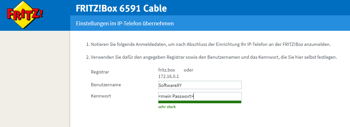Click 'Einstellungen im IP-Telefon übernehmen' heading

pos(125,23)
